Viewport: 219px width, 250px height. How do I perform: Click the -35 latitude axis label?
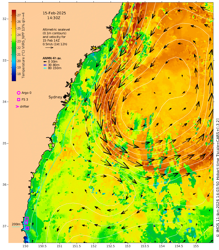[4, 143]
